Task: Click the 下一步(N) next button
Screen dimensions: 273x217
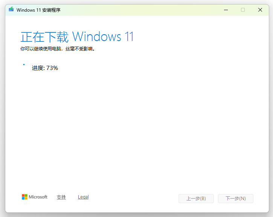Action: (x=236, y=199)
